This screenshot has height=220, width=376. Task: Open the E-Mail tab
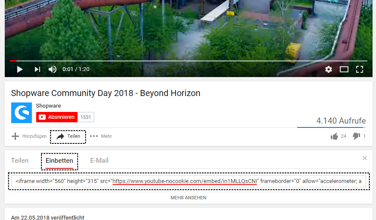click(99, 161)
